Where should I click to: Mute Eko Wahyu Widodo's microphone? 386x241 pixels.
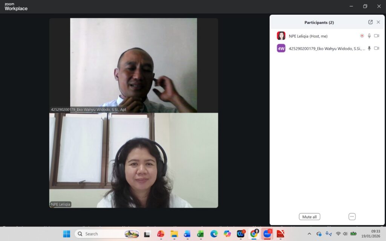369,48
